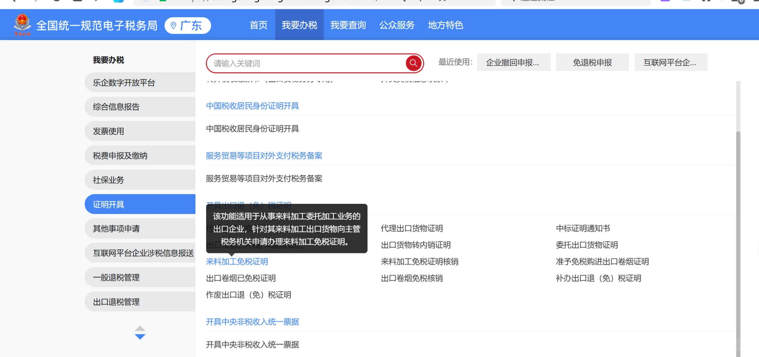The height and width of the screenshot is (357, 759).
Task: Click the 免退税申报 quick access button
Action: (592, 62)
